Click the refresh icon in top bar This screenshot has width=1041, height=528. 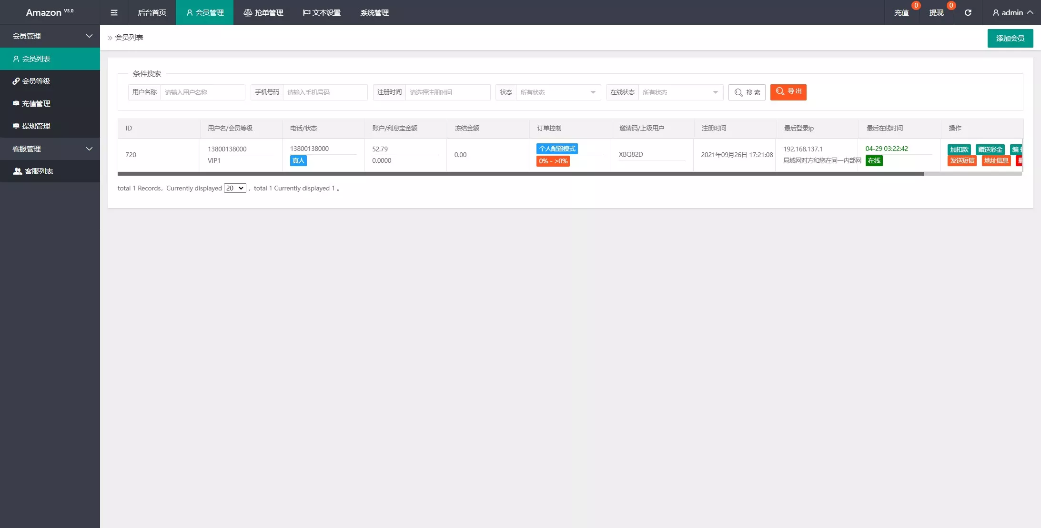[968, 12]
